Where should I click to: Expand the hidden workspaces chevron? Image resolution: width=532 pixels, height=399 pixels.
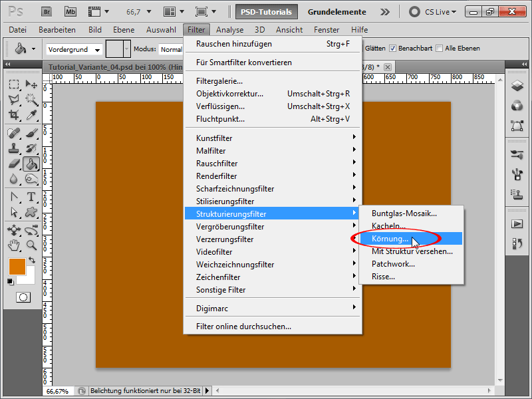click(x=385, y=12)
